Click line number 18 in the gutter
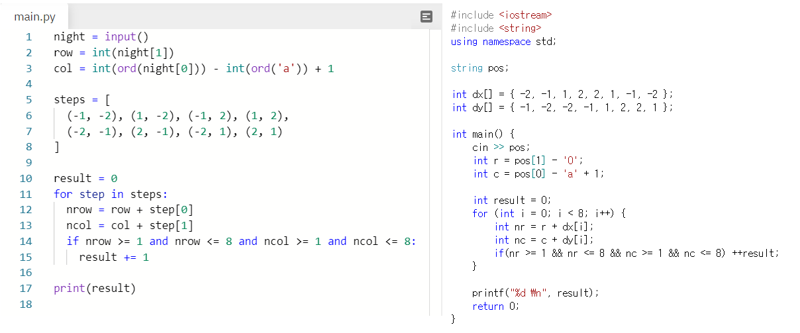Image resolution: width=800 pixels, height=333 pixels. 26,304
